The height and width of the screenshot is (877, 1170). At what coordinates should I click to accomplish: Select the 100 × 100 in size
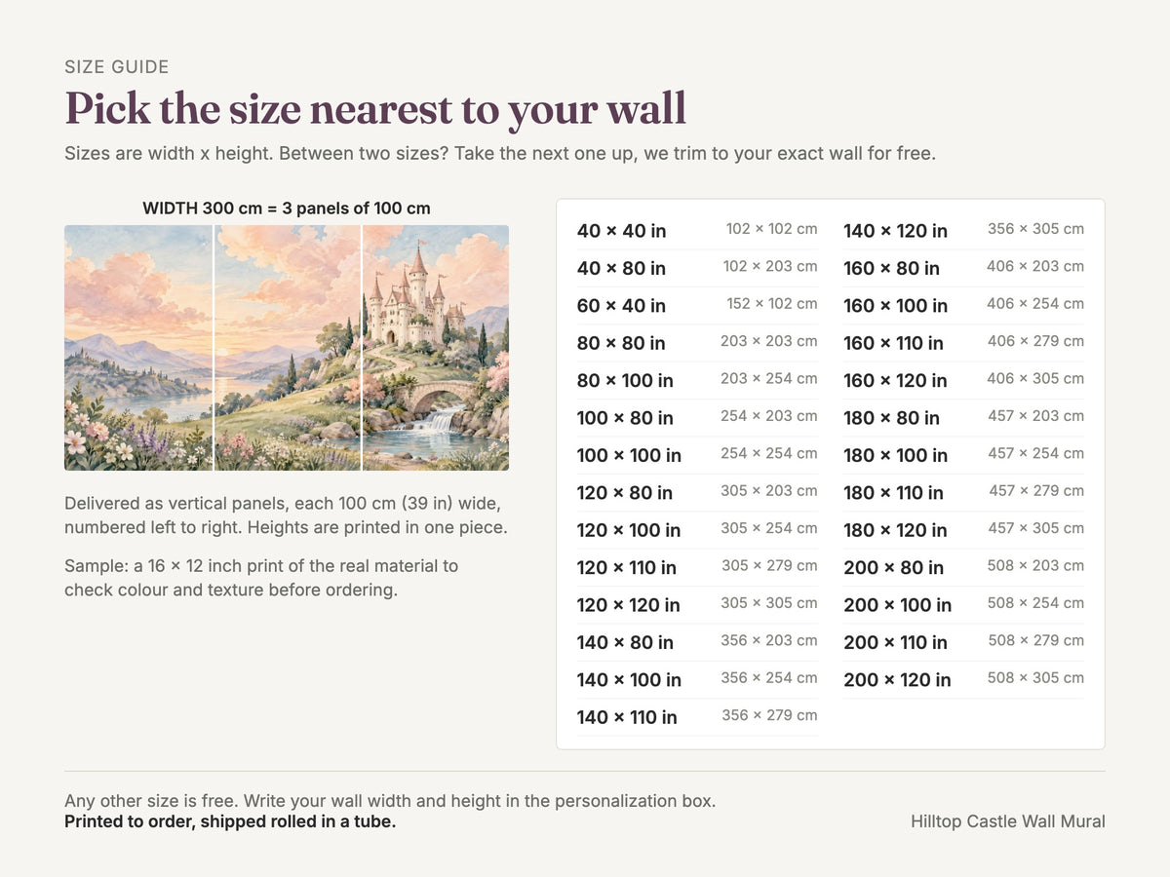[697, 455]
